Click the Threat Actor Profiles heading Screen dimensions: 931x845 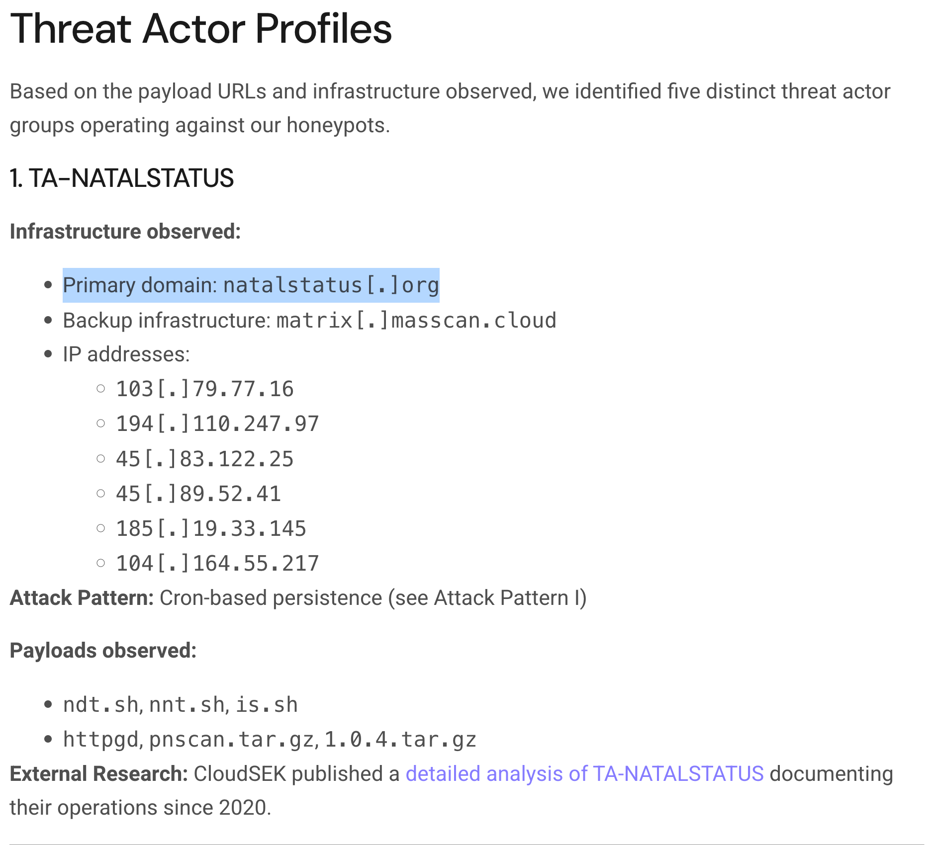[x=201, y=29]
